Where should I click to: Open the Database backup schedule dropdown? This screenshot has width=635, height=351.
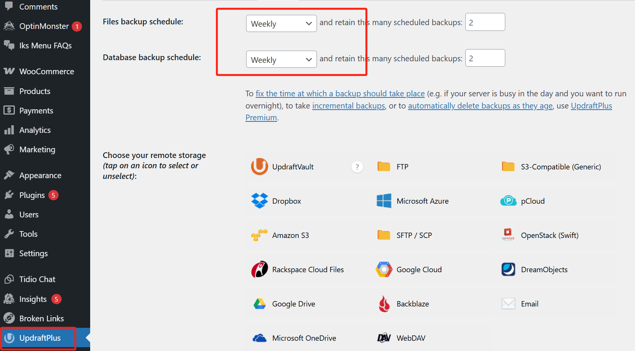(x=281, y=59)
